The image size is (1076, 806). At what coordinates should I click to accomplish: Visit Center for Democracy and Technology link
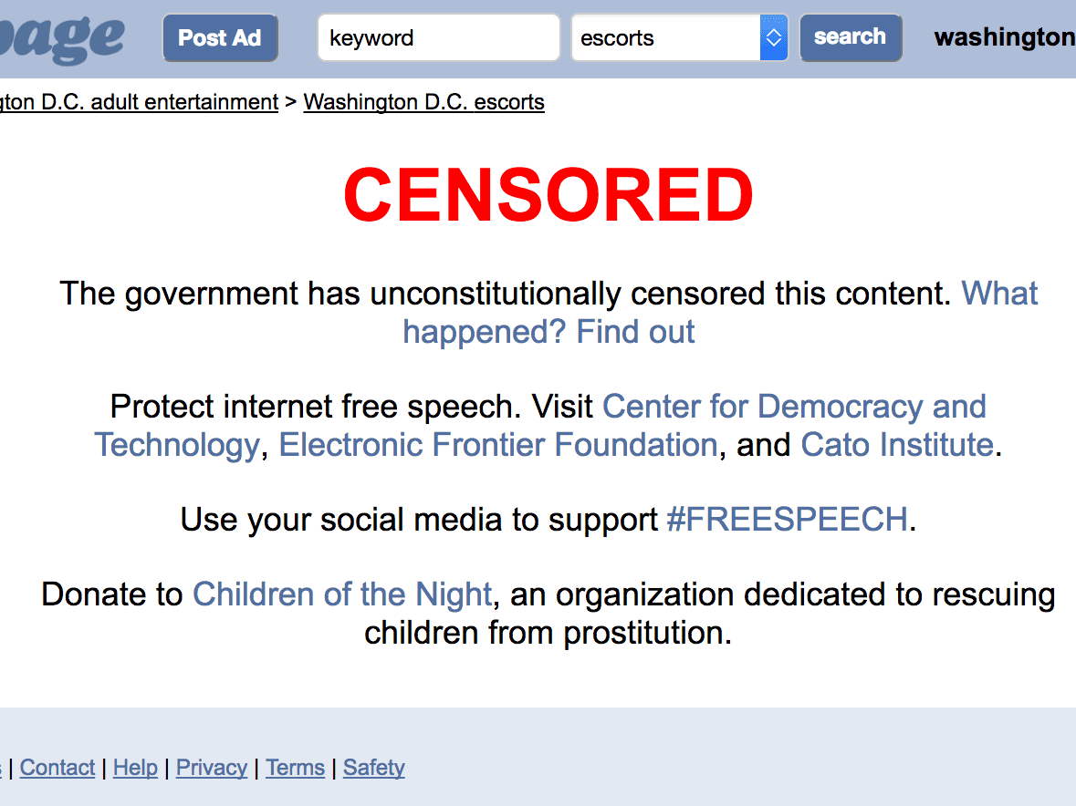pos(794,407)
